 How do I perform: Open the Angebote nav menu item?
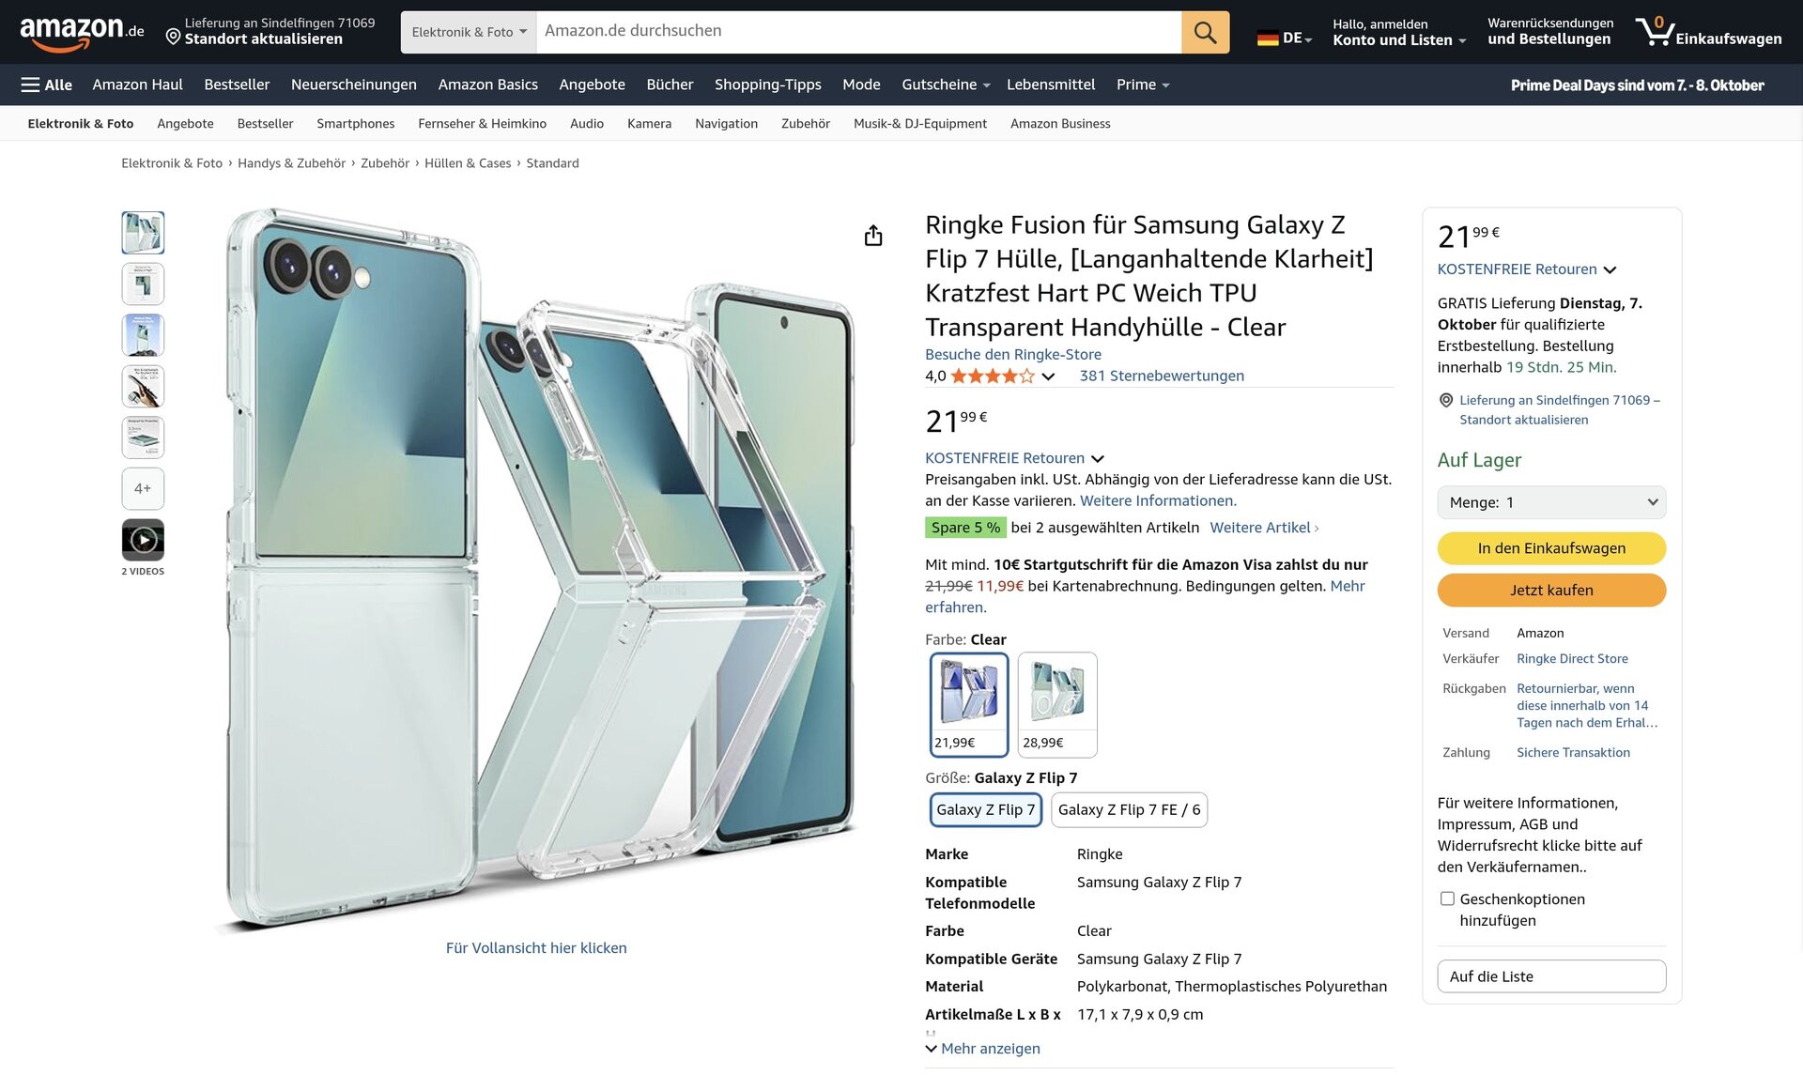[592, 84]
